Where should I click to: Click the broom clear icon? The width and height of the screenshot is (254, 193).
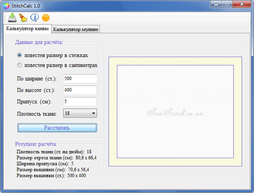click(x=23, y=18)
